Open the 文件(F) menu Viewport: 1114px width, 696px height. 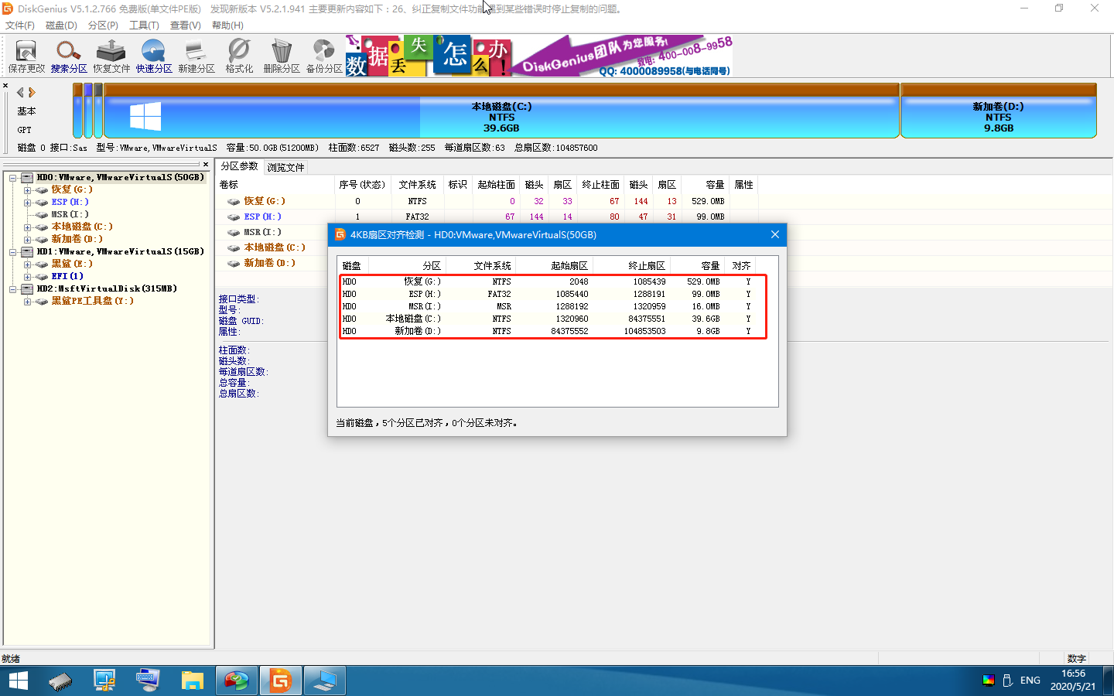20,26
